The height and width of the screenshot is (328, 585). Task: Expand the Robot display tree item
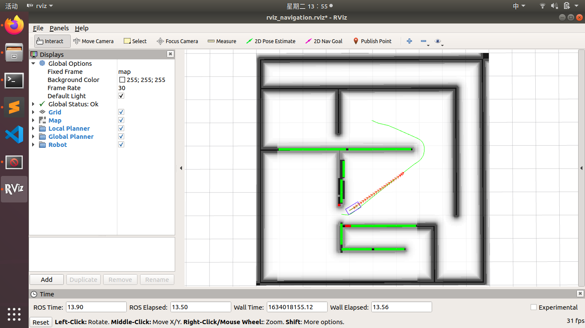coord(33,144)
